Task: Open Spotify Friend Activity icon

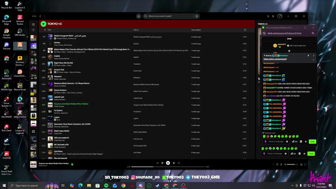Action: click(273, 16)
